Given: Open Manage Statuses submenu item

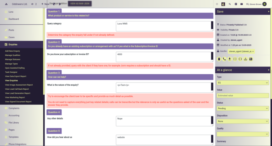Looking at the screenshot, I should click(x=13, y=59).
